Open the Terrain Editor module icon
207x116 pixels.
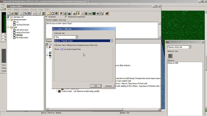click(x=75, y=14)
